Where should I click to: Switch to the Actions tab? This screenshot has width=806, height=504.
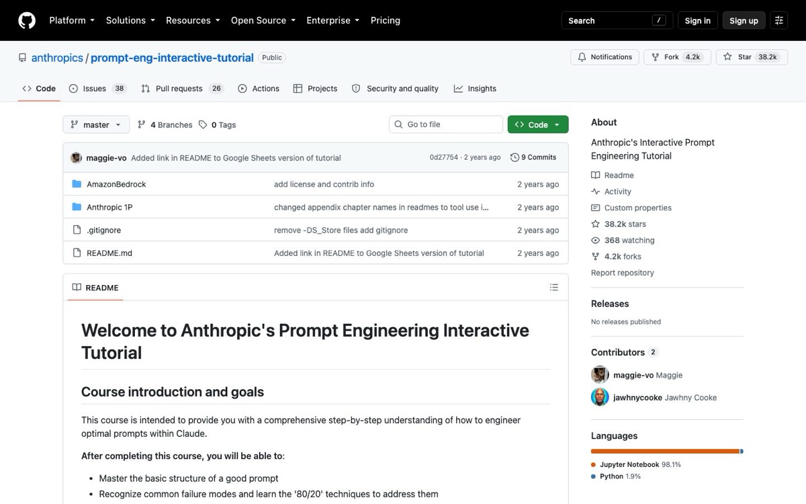(259, 89)
